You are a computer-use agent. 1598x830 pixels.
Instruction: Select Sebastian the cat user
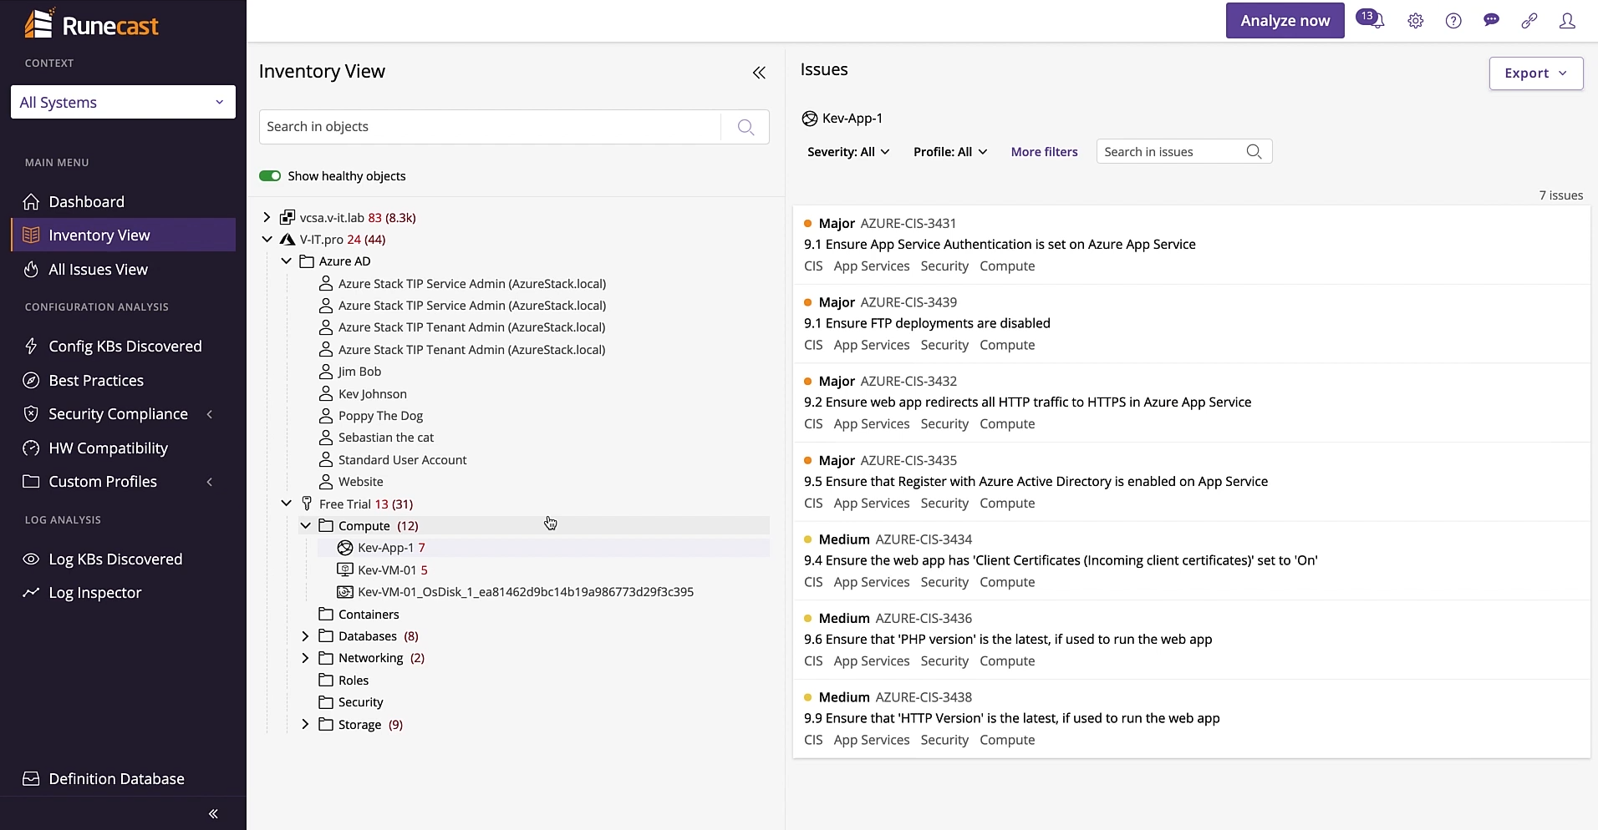click(x=386, y=438)
